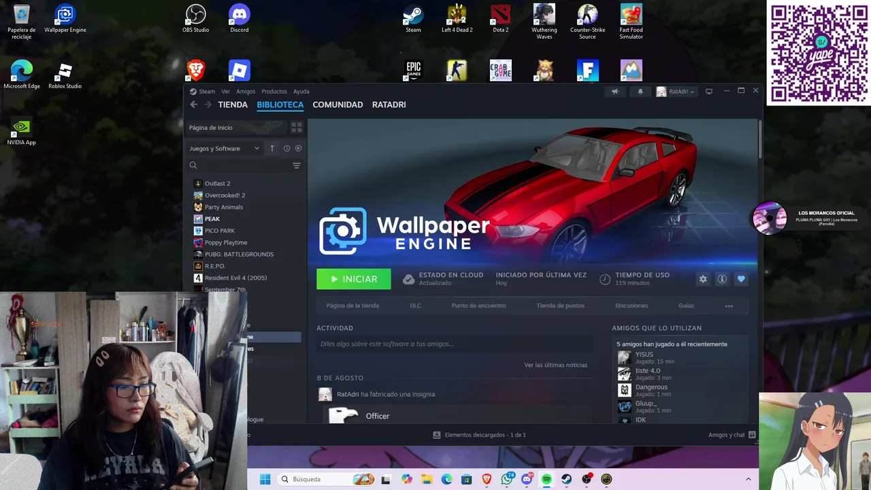This screenshot has width=871, height=490.
Task: Click Ver las últimas noticias
Action: click(x=555, y=365)
